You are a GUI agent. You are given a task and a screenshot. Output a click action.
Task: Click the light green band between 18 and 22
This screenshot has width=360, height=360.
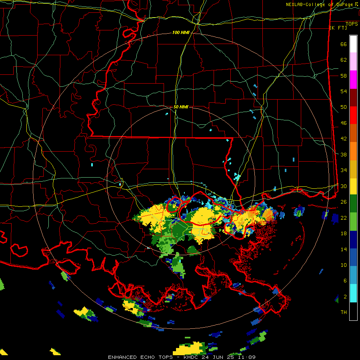353,221
